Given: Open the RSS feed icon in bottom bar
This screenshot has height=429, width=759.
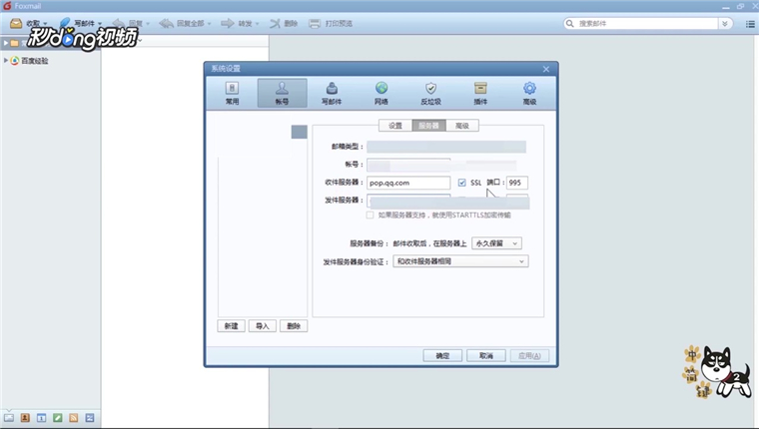Looking at the screenshot, I should pos(74,418).
